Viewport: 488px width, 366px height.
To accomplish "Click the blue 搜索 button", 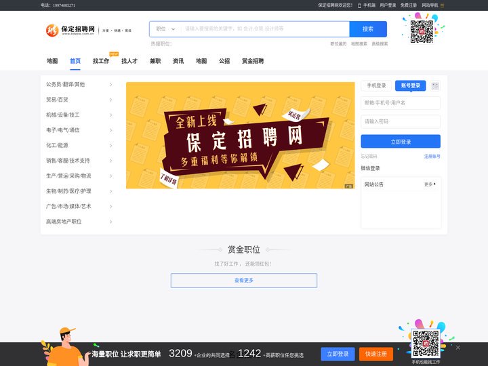I will (x=368, y=29).
